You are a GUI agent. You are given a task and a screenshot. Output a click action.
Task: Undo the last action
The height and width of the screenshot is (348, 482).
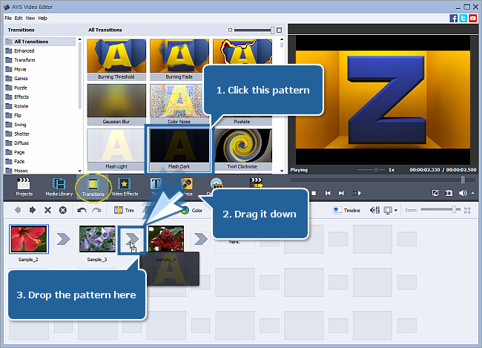pyautogui.click(x=82, y=210)
